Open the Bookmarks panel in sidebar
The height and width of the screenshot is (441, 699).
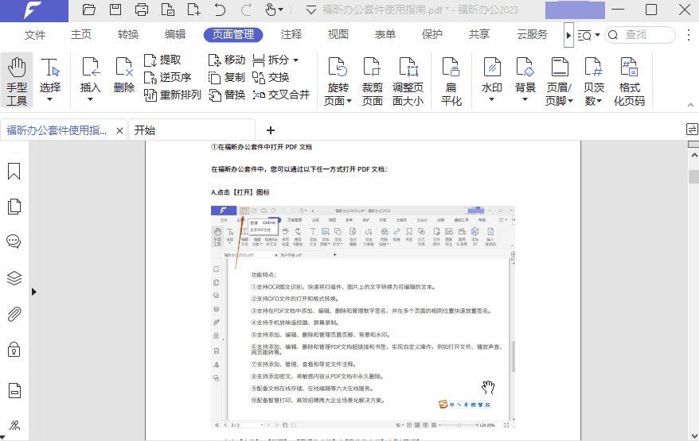[14, 171]
